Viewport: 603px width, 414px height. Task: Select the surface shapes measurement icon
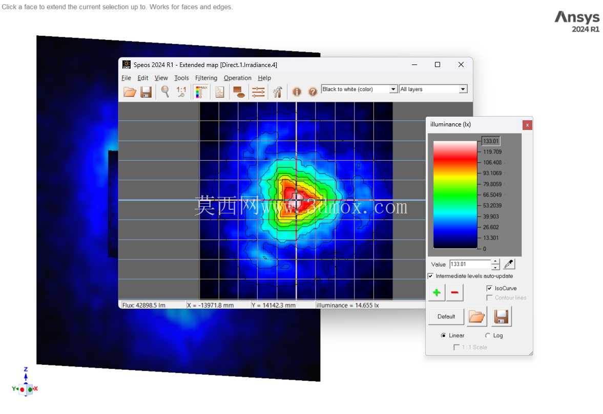239,92
